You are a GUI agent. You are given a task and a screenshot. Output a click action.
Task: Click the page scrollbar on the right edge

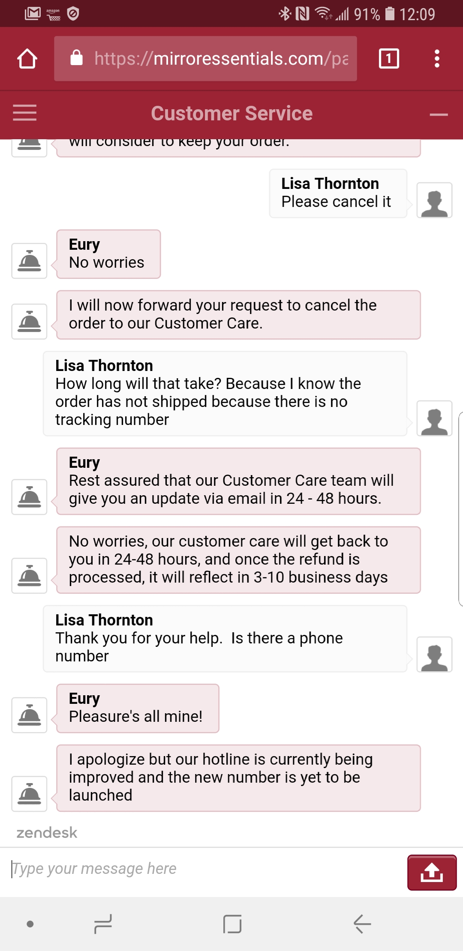(460, 509)
